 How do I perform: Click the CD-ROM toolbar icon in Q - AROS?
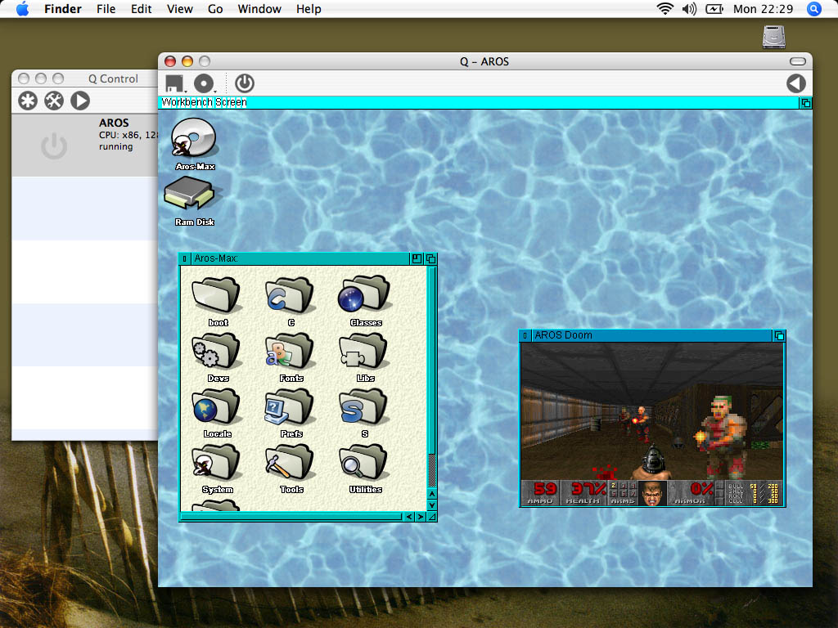point(204,83)
